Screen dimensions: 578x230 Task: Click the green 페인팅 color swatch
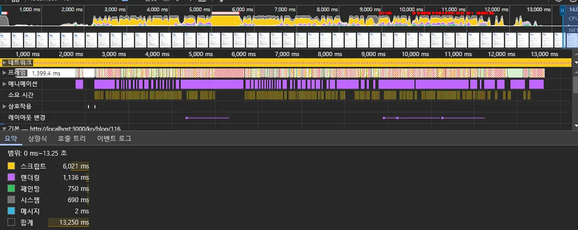pyautogui.click(x=11, y=189)
